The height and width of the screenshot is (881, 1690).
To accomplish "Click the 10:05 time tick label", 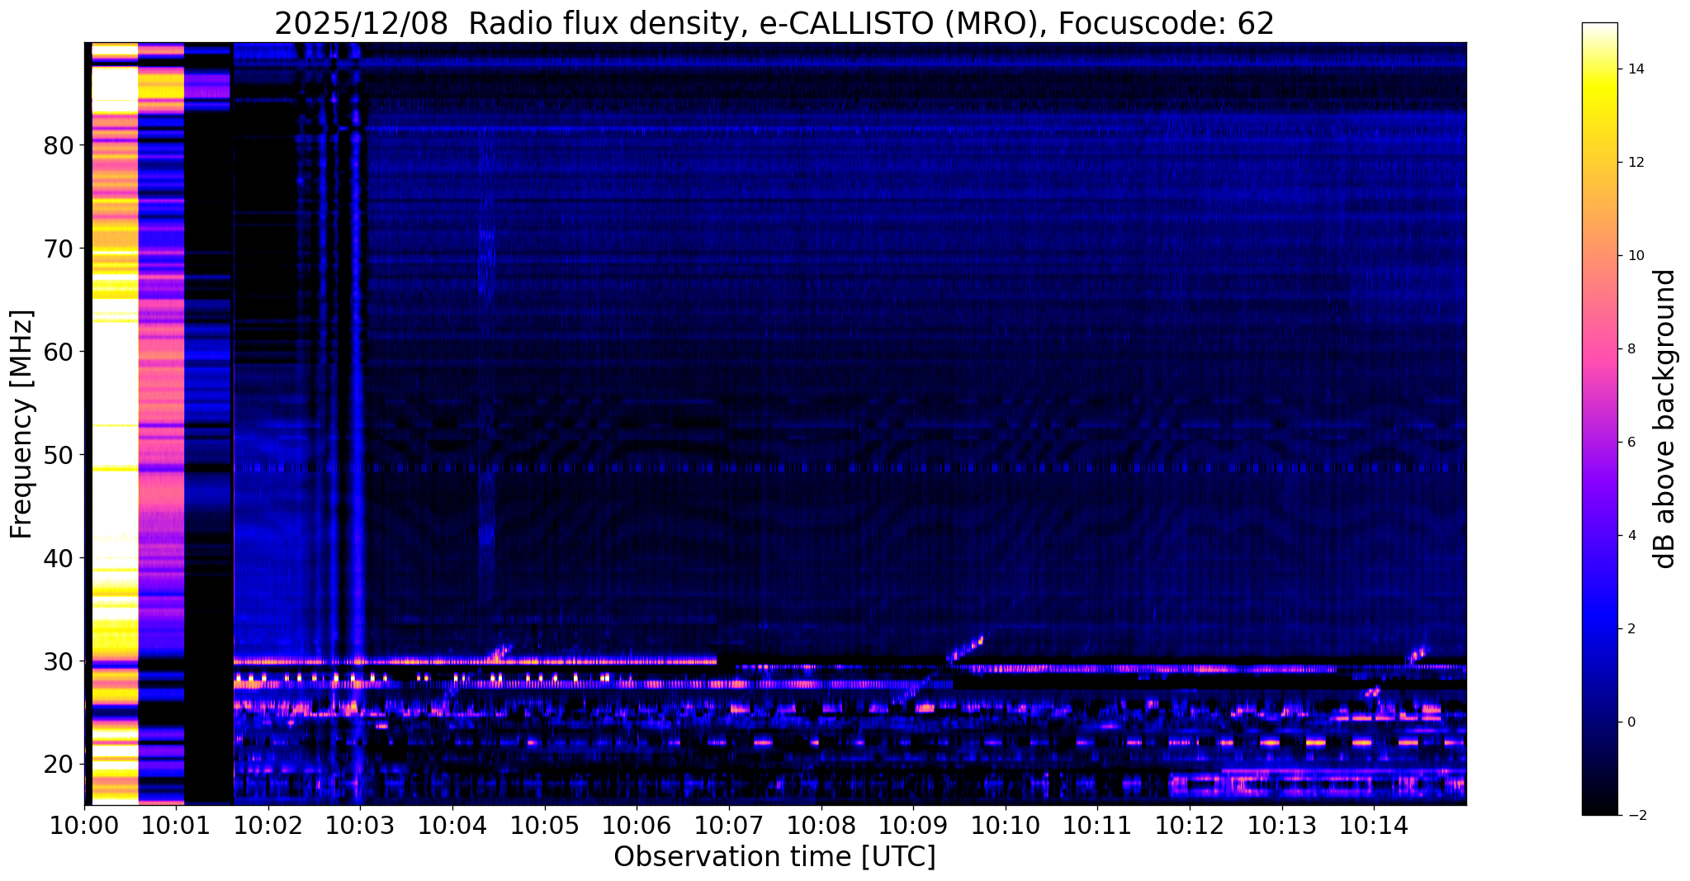I will pos(545,825).
